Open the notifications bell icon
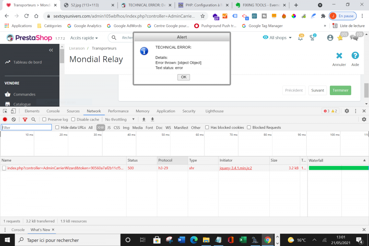Screen dimensions: 369x246 (x=300, y=37)
